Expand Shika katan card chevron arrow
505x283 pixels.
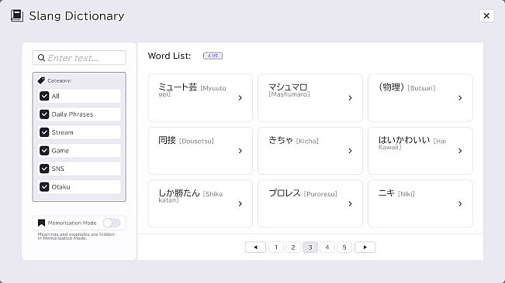240,204
